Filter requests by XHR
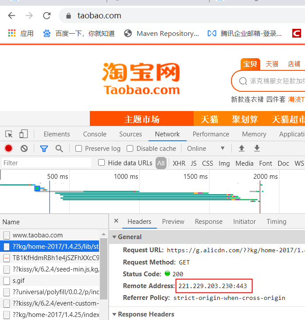Screen dimensions: 305x320 (179, 163)
